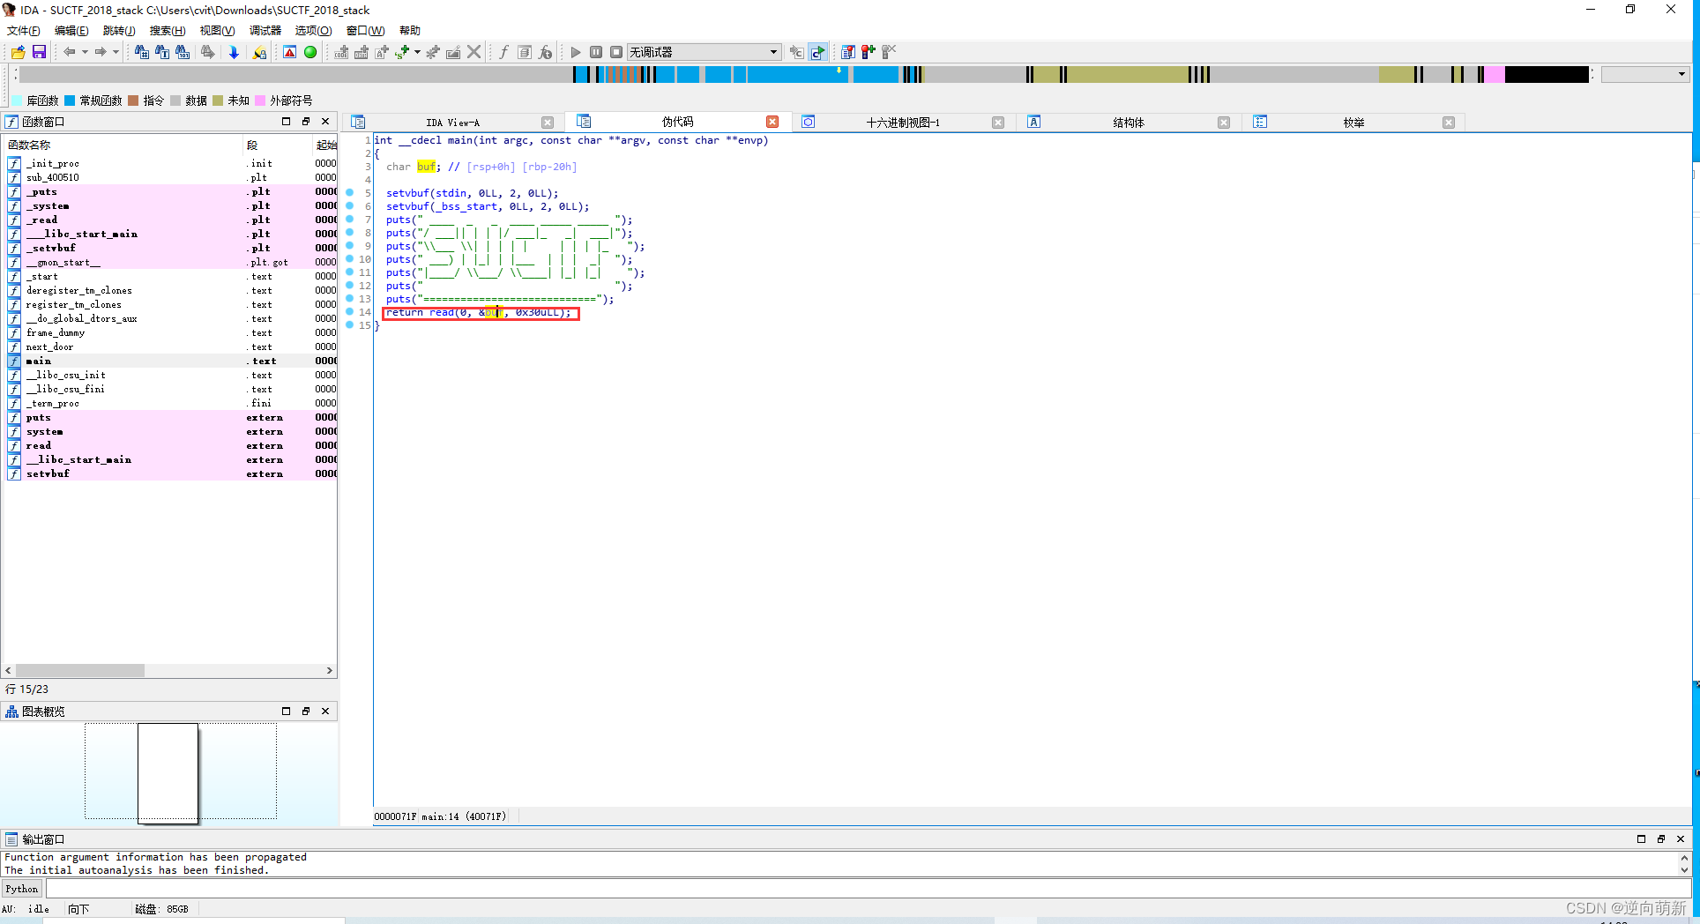The image size is (1700, 924).
Task: Close the 结构体 tab
Action: tap(1224, 123)
